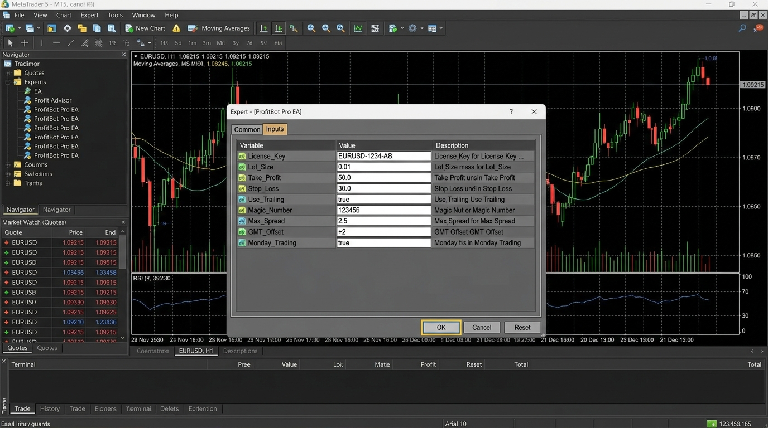The width and height of the screenshot is (768, 428).
Task: Click the Market Watch row priced 1.03456
Action: pyautogui.click(x=60, y=273)
